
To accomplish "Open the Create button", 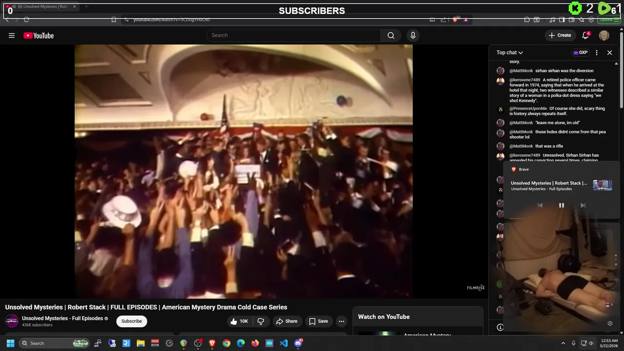I will tap(560, 35).
